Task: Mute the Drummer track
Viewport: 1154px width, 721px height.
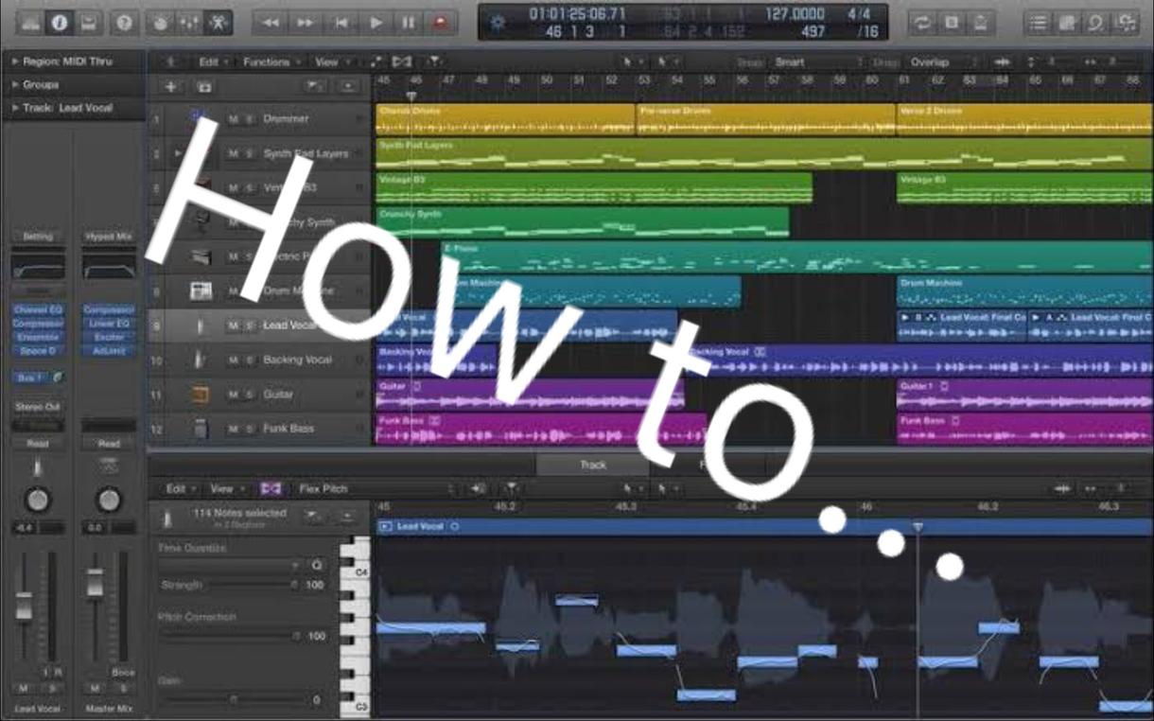Action: pyautogui.click(x=233, y=119)
